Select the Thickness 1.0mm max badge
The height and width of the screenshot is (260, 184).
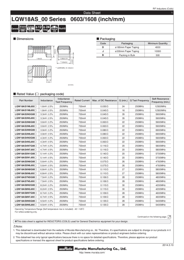coord(31,28)
